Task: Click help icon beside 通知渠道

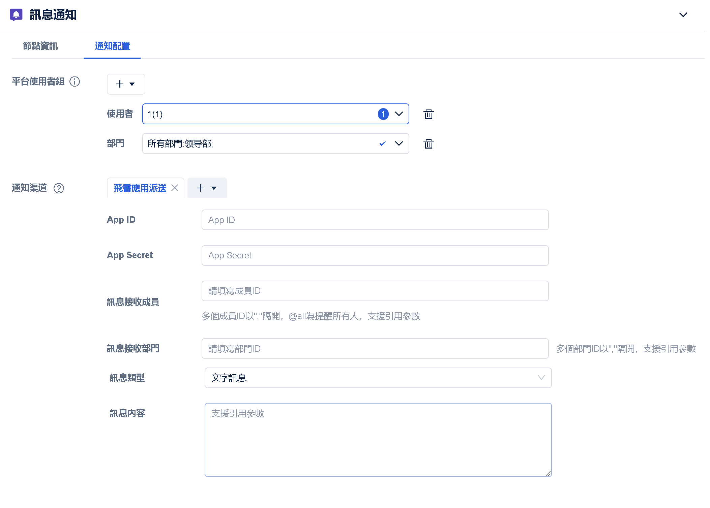Action: click(x=59, y=188)
